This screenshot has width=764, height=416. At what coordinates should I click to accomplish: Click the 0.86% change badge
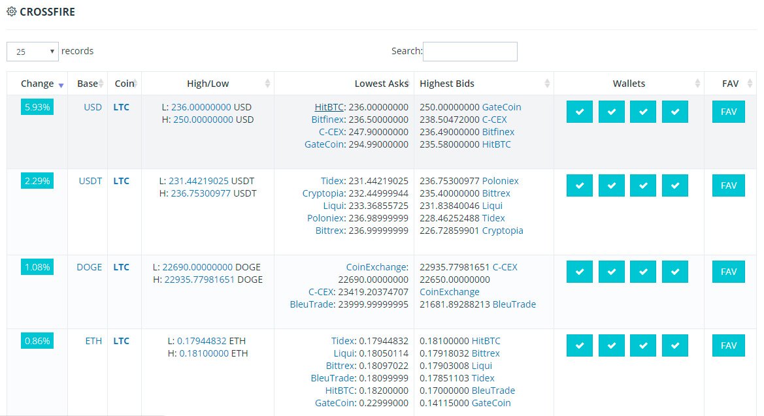click(37, 341)
